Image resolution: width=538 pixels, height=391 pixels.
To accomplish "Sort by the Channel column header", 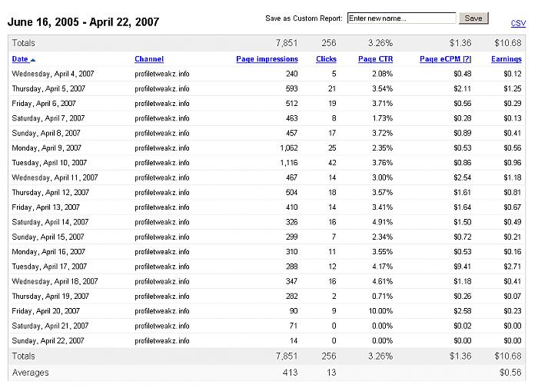I will click(x=149, y=59).
